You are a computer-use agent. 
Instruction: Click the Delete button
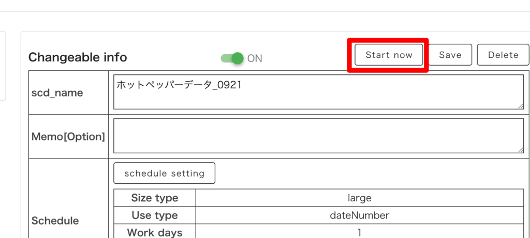coord(503,55)
